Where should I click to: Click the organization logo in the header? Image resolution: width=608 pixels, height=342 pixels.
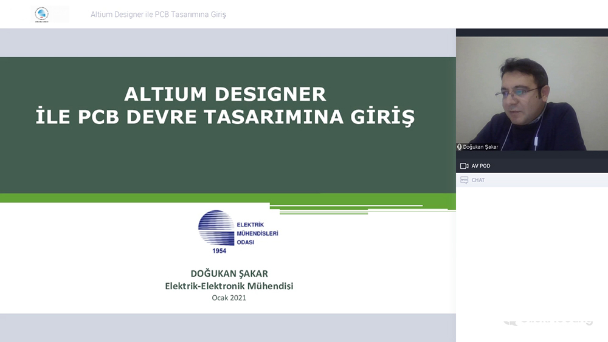(42, 15)
